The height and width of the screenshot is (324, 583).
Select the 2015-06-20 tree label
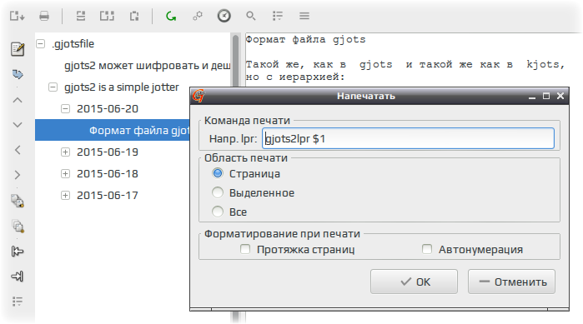coord(108,109)
